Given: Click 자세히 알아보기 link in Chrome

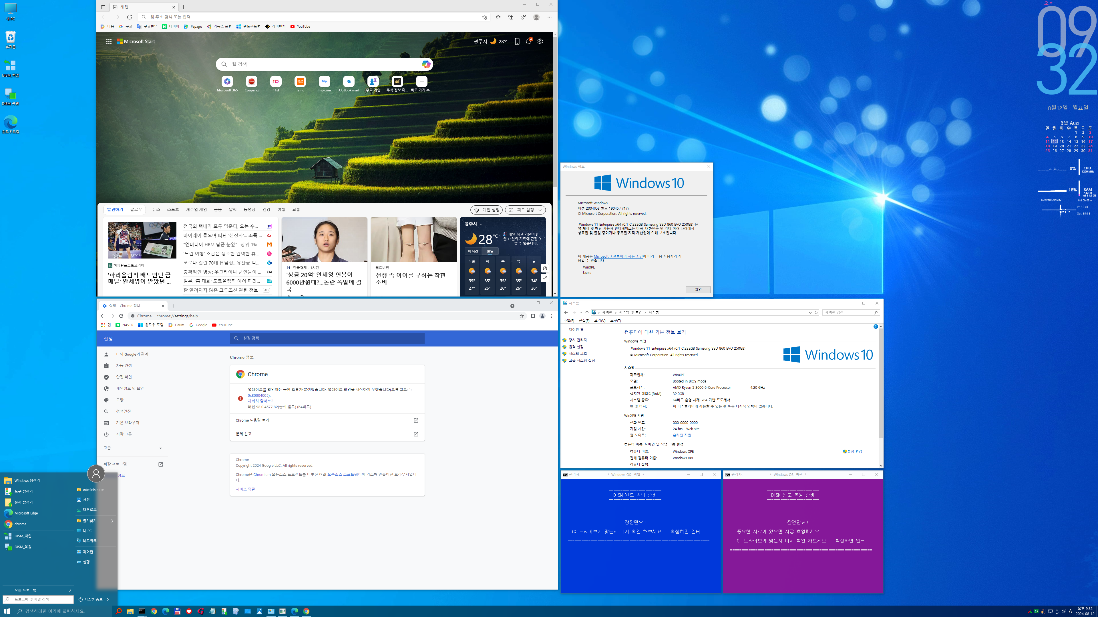Looking at the screenshot, I should (x=261, y=401).
